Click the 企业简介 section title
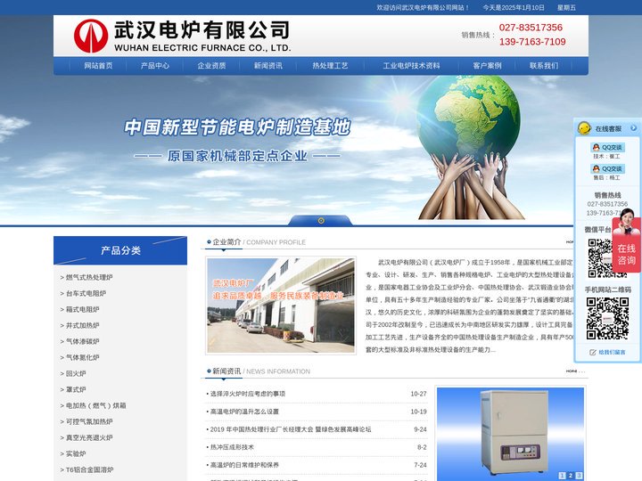This screenshot has width=642, height=481. (226, 242)
